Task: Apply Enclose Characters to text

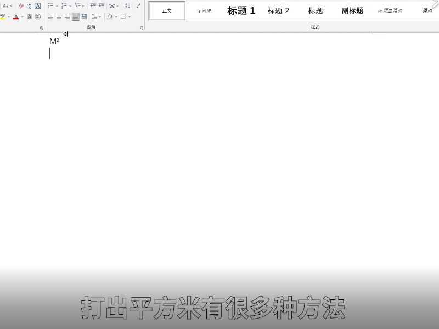Action: pos(37,16)
